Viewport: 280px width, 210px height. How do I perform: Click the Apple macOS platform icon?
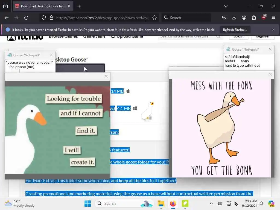[128, 91]
